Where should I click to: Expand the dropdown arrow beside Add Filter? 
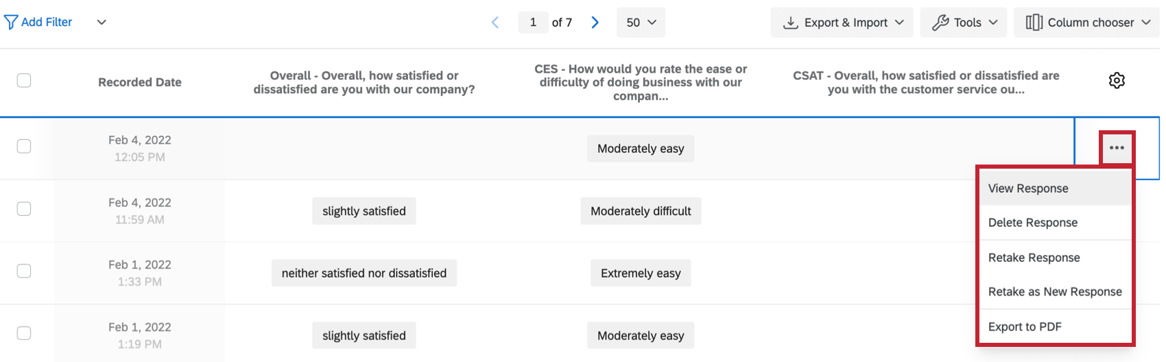(102, 23)
